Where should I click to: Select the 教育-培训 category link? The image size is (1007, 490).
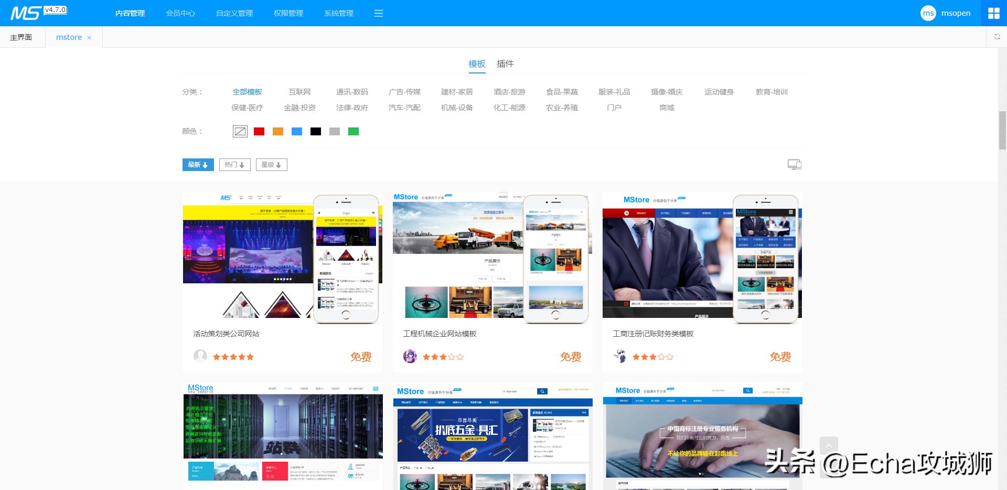pos(771,91)
